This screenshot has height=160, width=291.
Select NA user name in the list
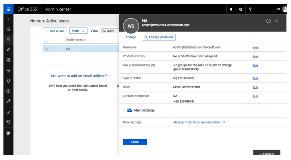68,49
